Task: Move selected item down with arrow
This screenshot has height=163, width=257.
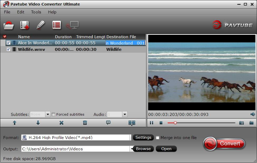Action: tap(38, 123)
